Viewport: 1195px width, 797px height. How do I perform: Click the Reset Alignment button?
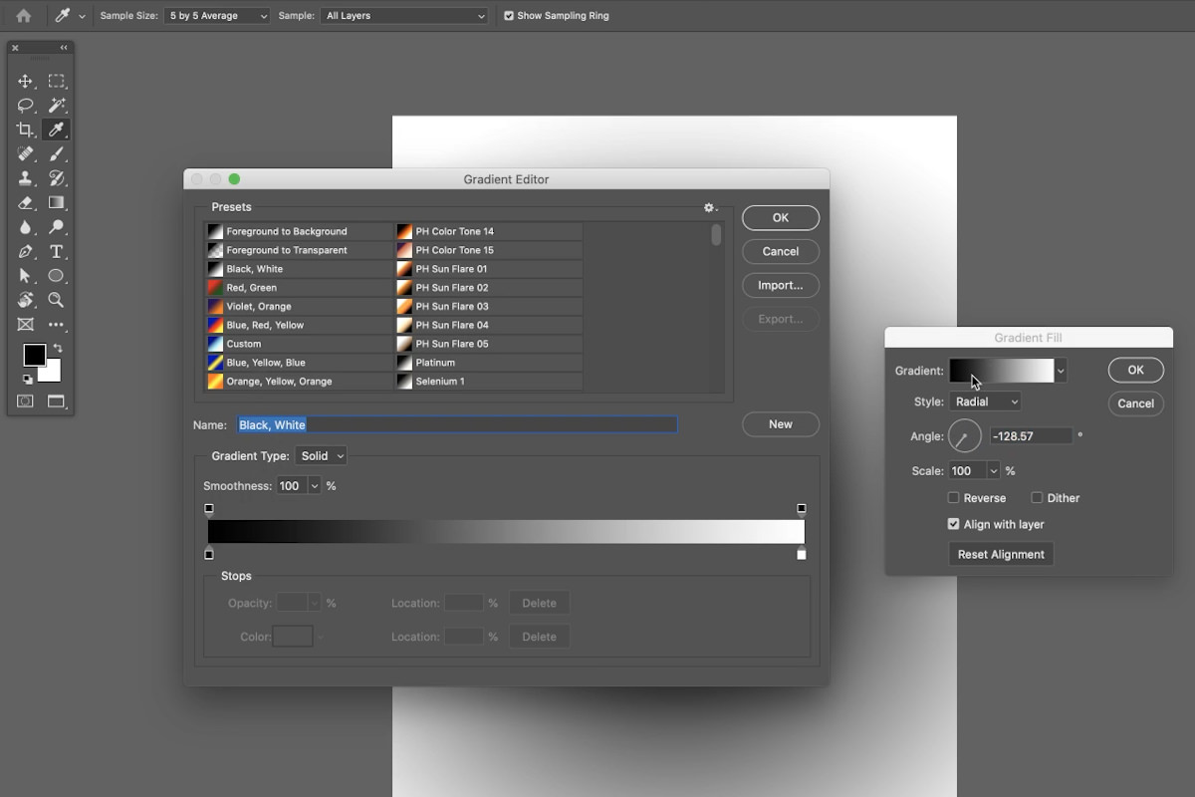coord(1001,555)
